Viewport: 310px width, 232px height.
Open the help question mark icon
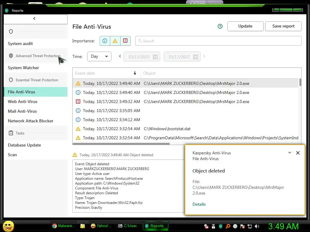click(220, 26)
